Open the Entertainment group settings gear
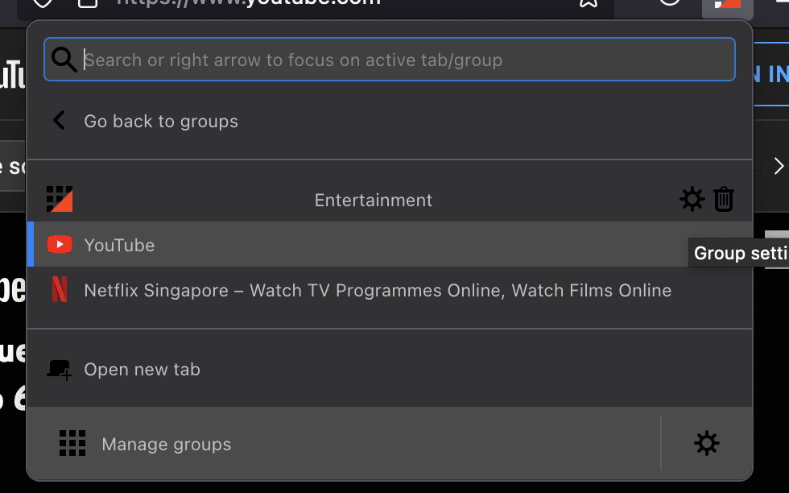789x493 pixels. coord(692,199)
